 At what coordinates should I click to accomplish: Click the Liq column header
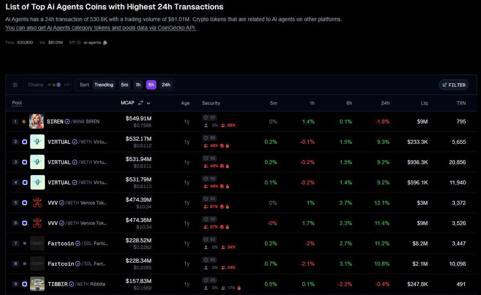[x=424, y=103]
